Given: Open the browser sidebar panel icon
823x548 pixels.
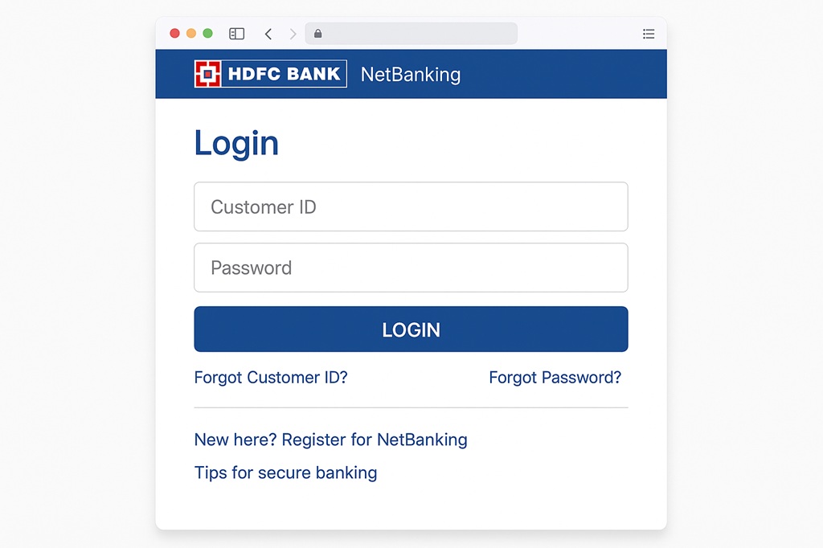Looking at the screenshot, I should coord(236,33).
